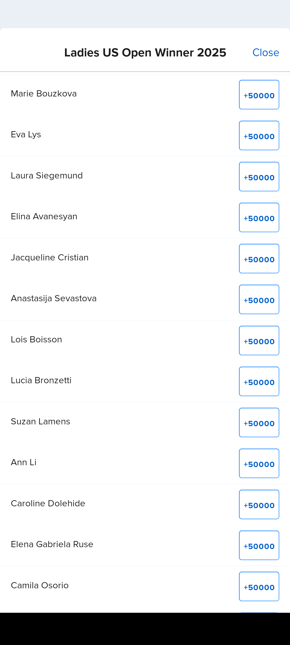Pick Ann Li's +50000 odds
Image resolution: width=290 pixels, height=645 pixels.
point(259,464)
